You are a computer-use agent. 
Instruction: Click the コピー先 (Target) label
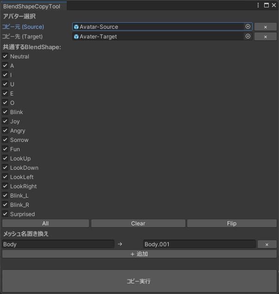pos(23,37)
